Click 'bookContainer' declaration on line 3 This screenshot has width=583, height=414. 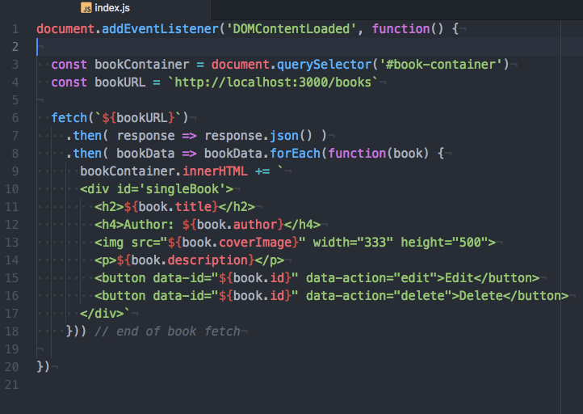click(141, 65)
